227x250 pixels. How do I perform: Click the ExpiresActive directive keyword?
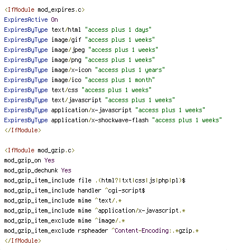(26, 20)
